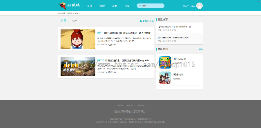This screenshot has height=128, width=261.
Task: Open the 酷侠玩论坛 link
Action: point(148,21)
